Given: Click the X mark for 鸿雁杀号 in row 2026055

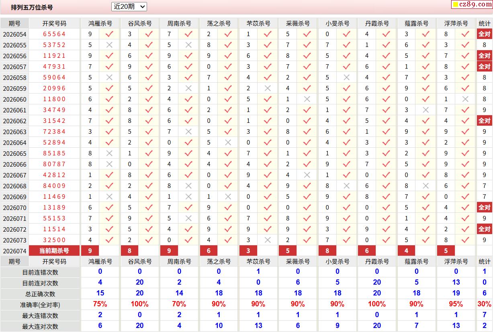Looking at the screenshot, I should [109, 45].
